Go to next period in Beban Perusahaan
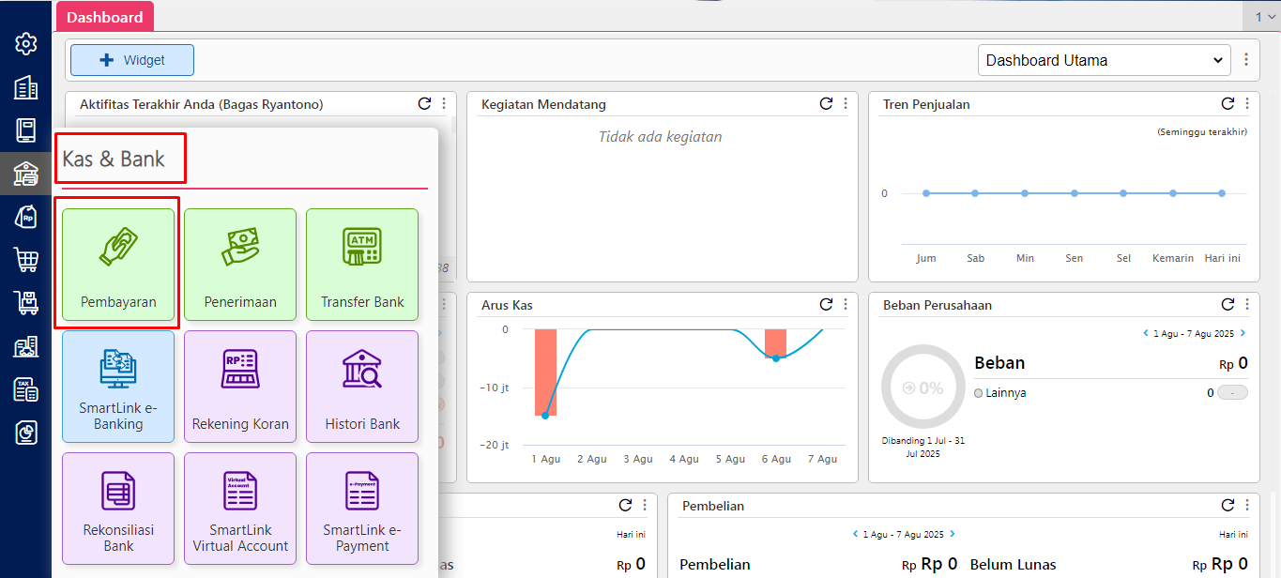Image resolution: width=1281 pixels, height=578 pixels. click(1243, 333)
